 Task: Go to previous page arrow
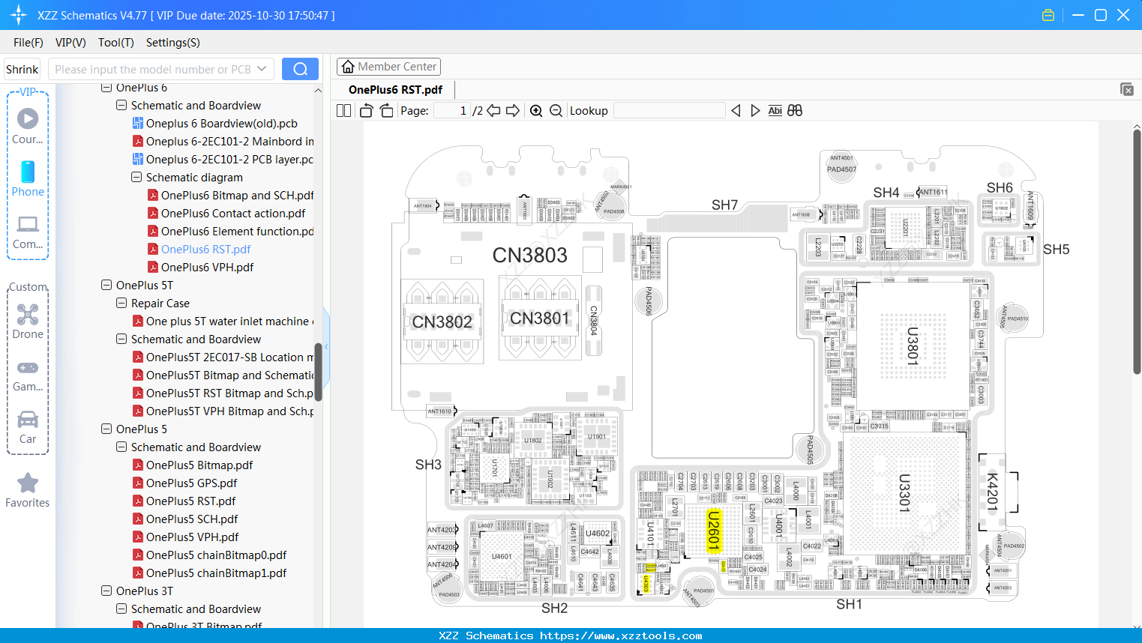[x=493, y=111]
